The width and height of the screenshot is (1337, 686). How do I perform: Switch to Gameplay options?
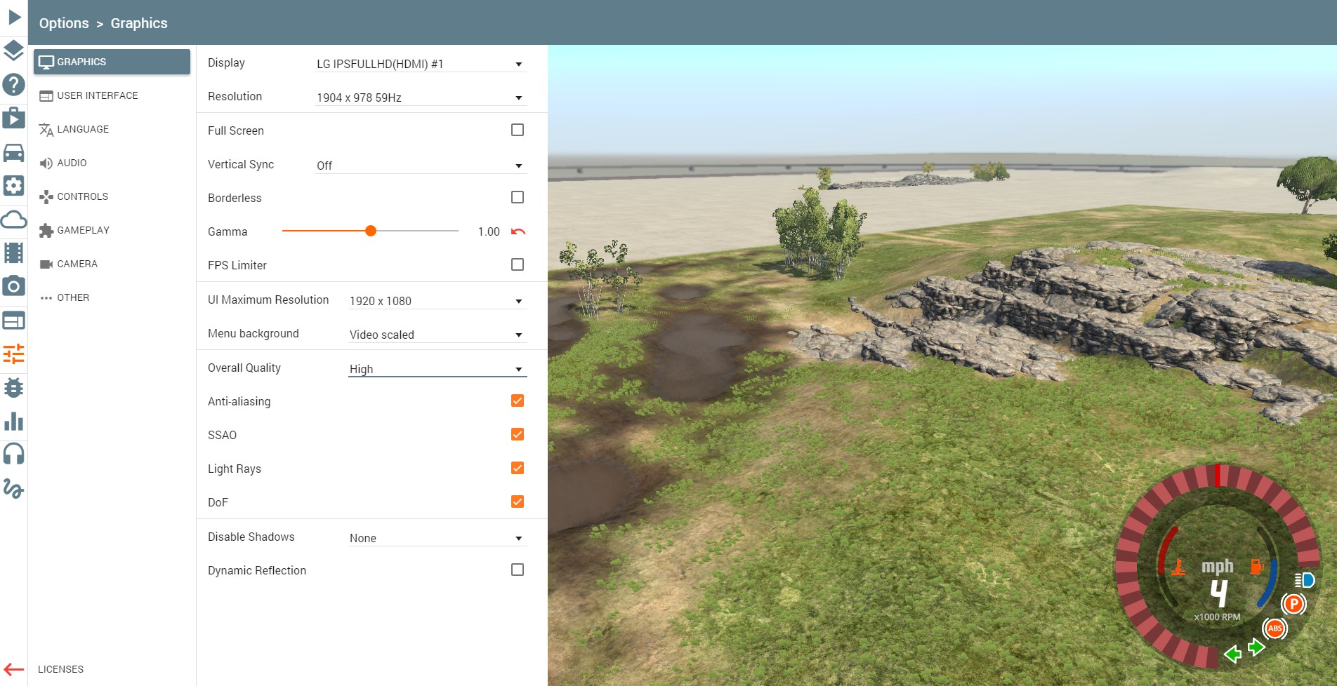[112, 230]
